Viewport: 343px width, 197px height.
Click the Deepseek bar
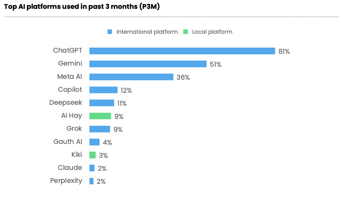point(102,103)
